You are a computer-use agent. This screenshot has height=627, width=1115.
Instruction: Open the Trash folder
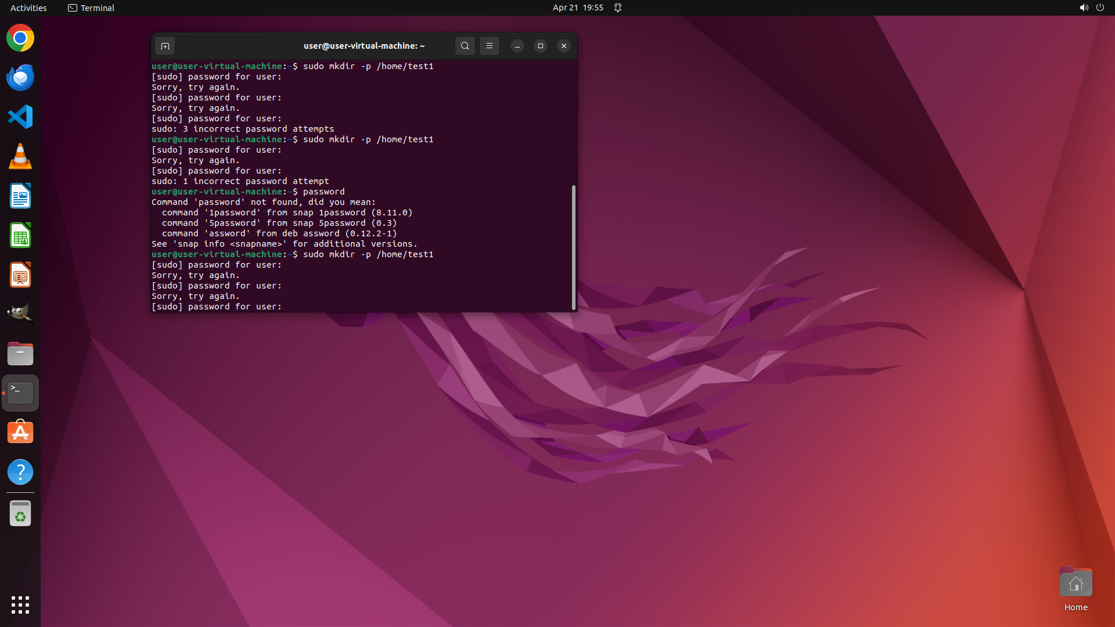[20, 514]
